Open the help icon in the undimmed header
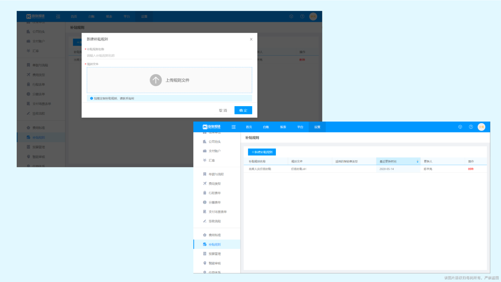 (x=471, y=127)
